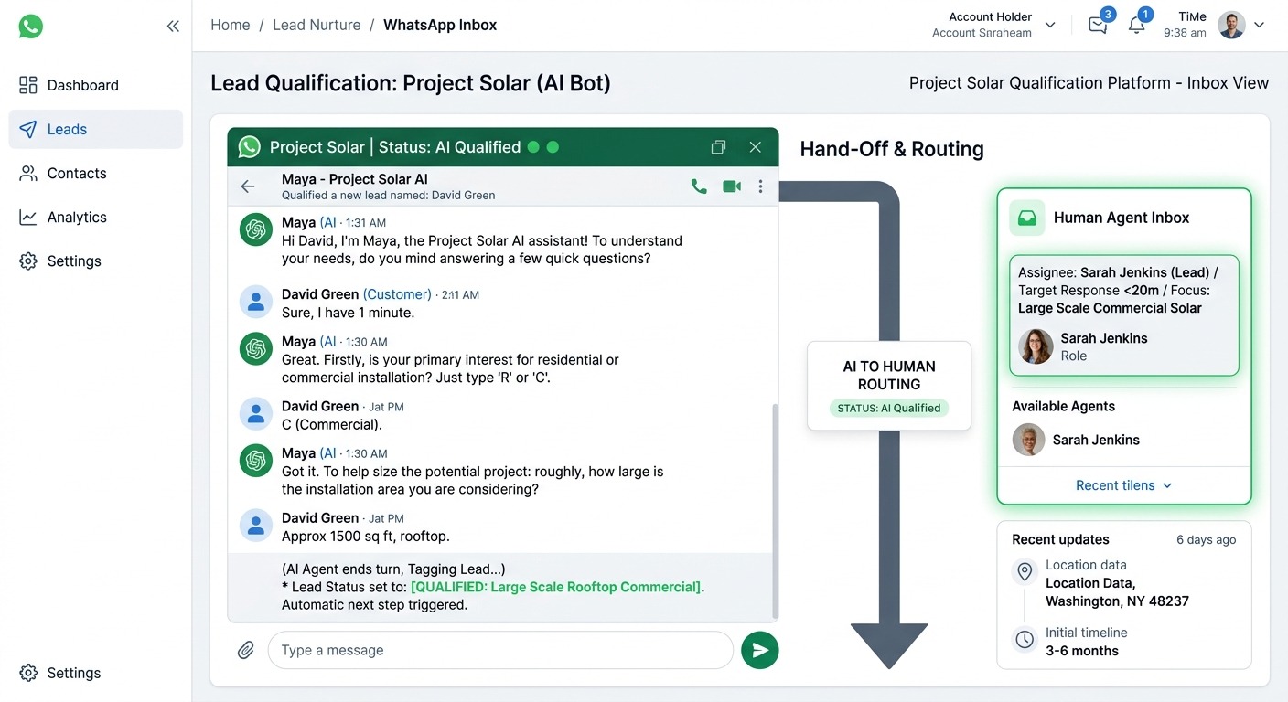Open Contacts in the sidebar
This screenshot has width=1288, height=702.
[x=96, y=173]
